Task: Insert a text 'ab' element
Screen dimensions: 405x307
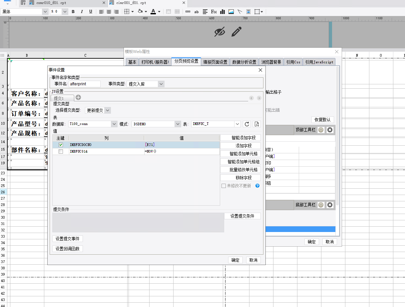Action: point(197,12)
